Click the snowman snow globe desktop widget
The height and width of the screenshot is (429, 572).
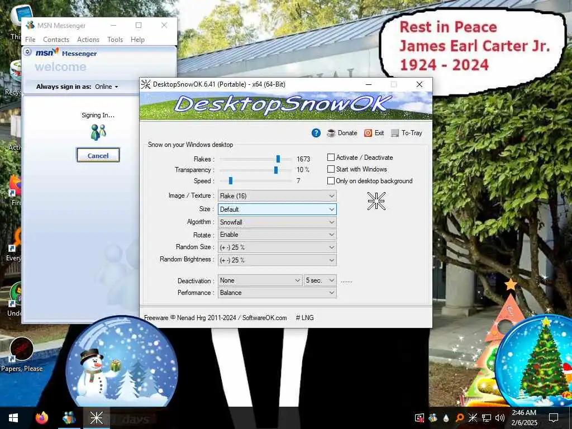click(x=121, y=362)
